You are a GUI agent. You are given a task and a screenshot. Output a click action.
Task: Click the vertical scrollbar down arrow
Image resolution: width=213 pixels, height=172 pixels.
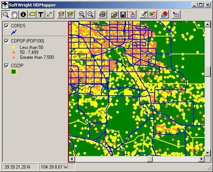207,153
